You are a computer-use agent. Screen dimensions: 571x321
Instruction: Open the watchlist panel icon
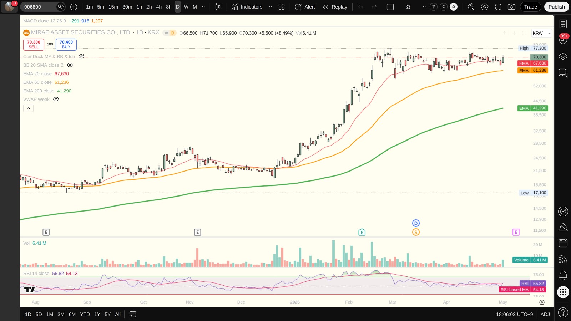tap(563, 24)
